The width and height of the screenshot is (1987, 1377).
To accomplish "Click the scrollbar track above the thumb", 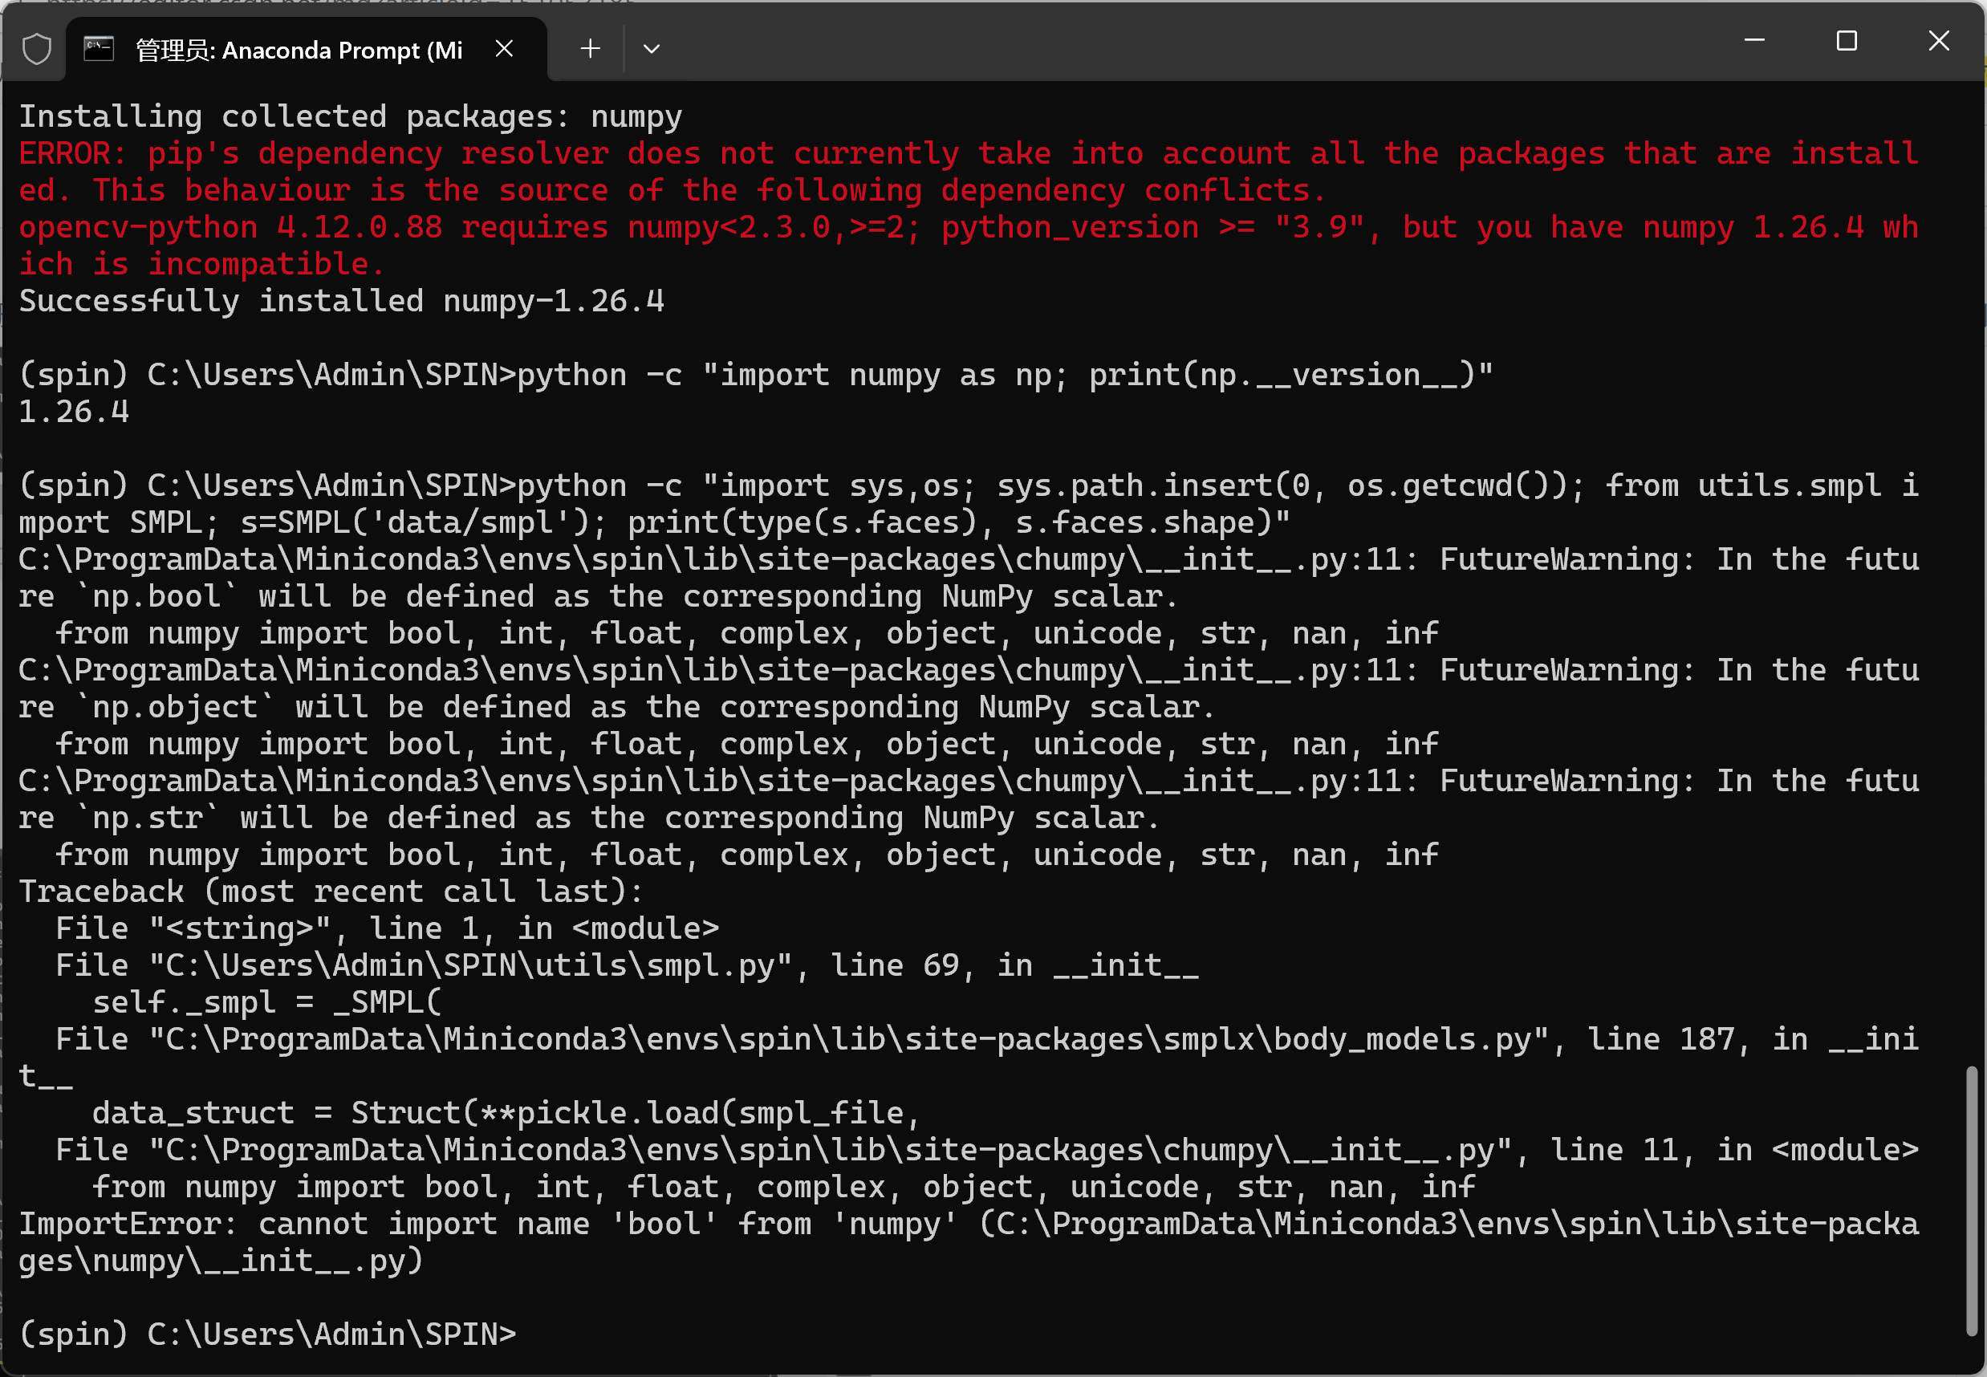I will [x=1971, y=604].
